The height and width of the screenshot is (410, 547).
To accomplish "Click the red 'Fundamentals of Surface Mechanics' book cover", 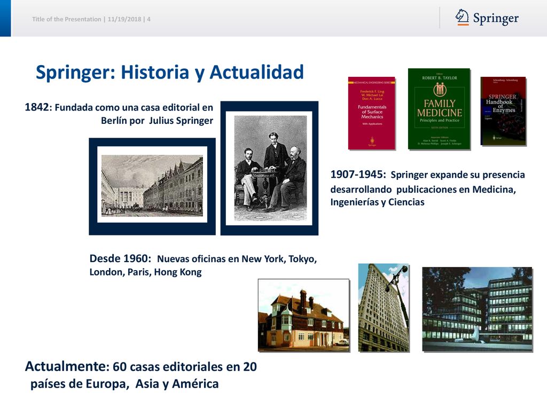I will 372,113.
